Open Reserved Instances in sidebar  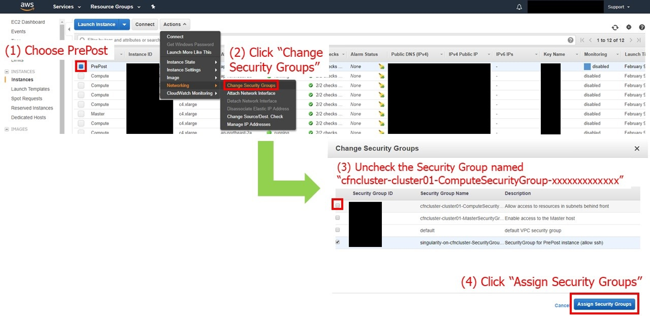point(32,108)
